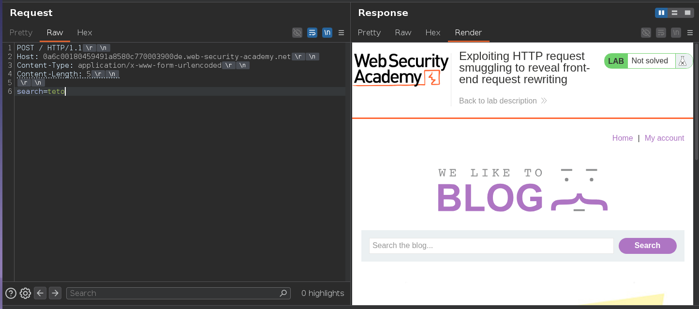This screenshot has height=309, width=699.
Task: Click the search=teto body line
Action: coord(41,91)
